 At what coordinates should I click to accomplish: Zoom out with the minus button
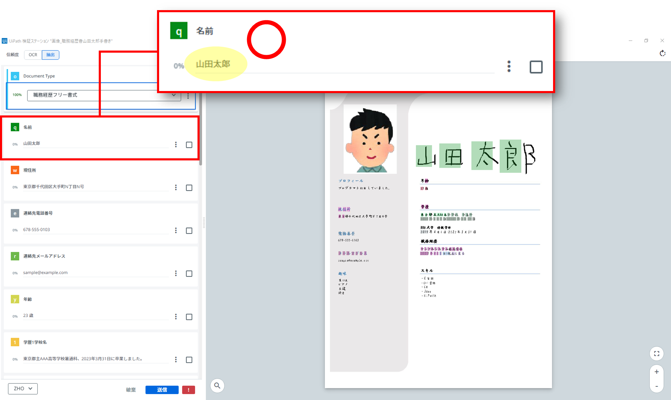[656, 386]
